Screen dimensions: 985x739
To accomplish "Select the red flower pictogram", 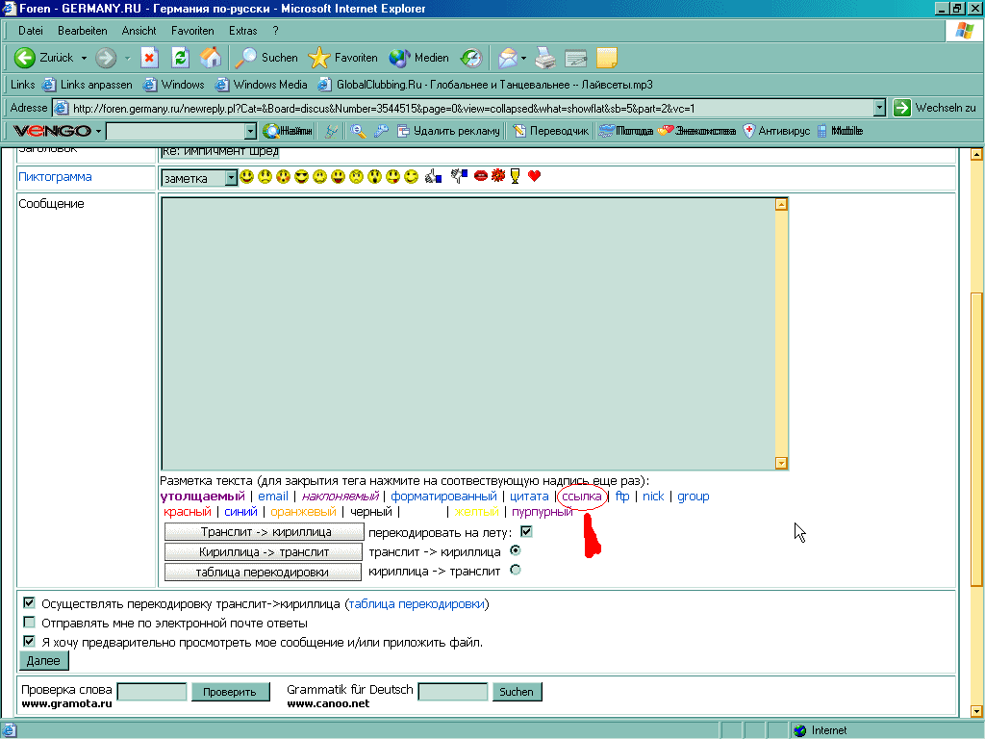I will 498,175.
